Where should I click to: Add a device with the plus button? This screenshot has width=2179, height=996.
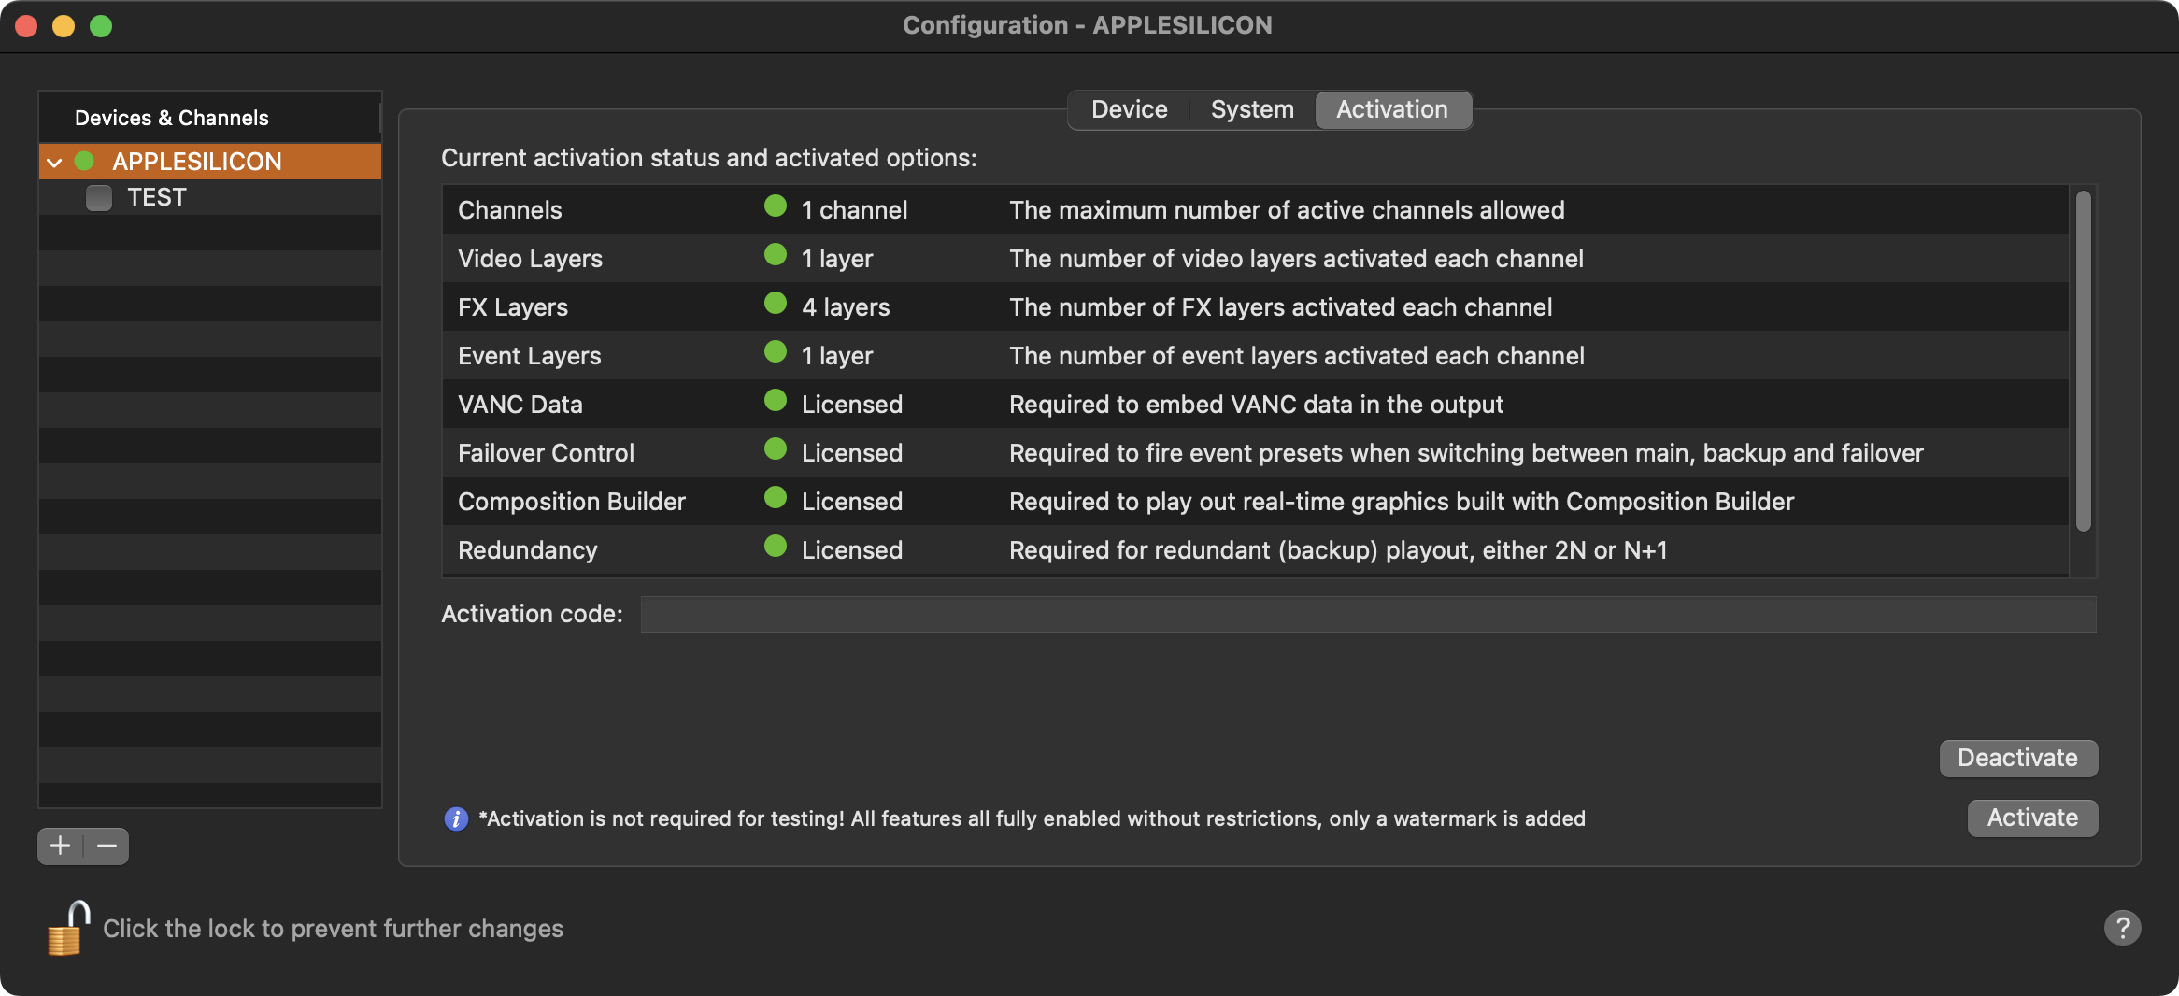pos(61,846)
